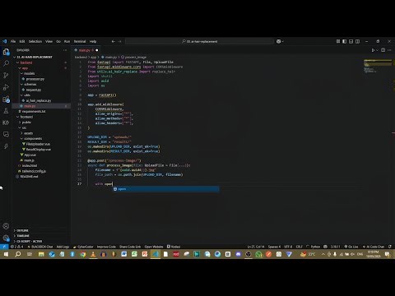Viewport: 395px width, 296px height.
Task: Click the errors and warnings status item
Action: pos(17,247)
